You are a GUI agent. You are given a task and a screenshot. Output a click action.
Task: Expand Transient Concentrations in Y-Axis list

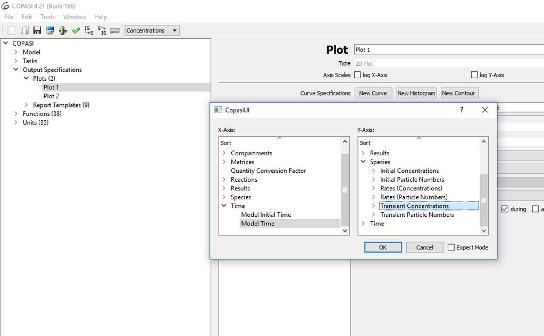coord(373,206)
